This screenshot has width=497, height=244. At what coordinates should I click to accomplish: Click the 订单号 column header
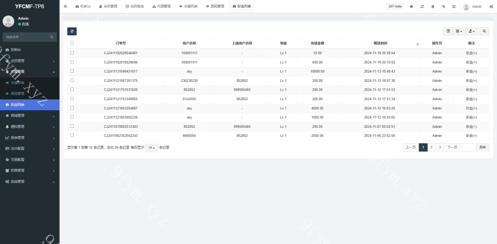click(x=121, y=43)
